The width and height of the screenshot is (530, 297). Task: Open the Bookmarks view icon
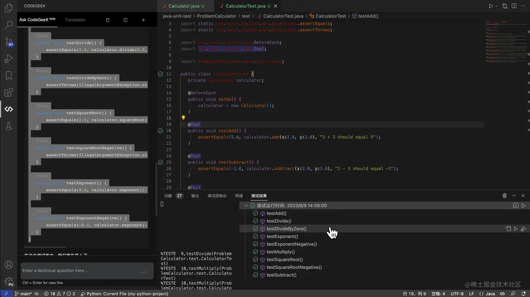point(8,75)
